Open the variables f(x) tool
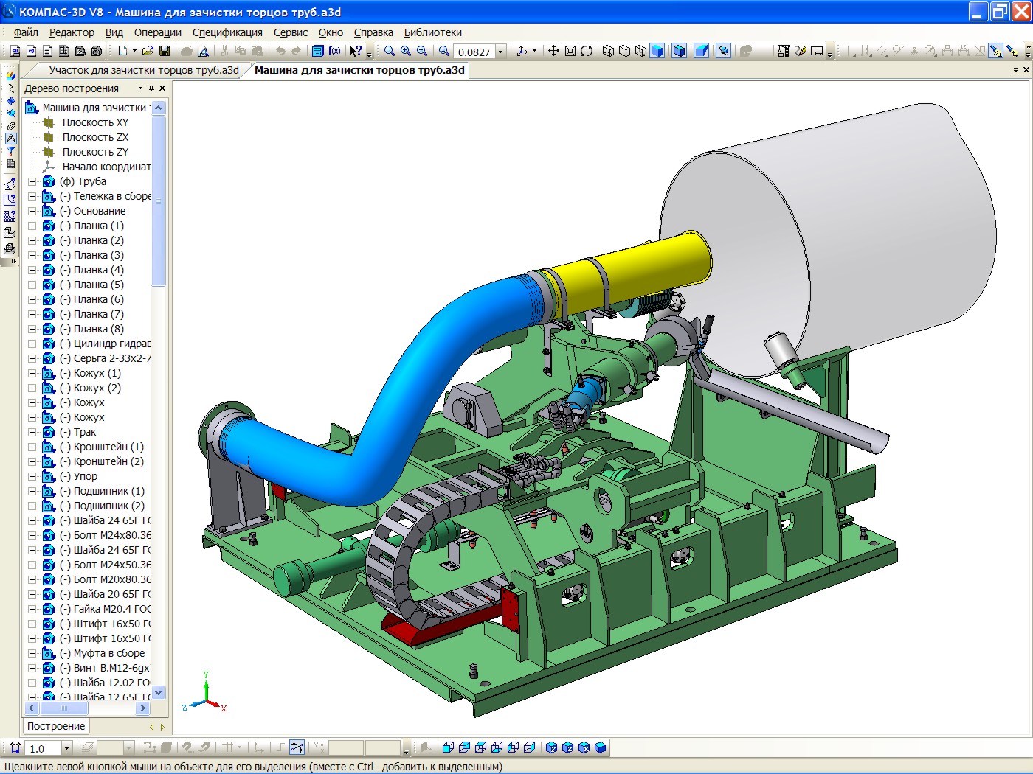 334,51
